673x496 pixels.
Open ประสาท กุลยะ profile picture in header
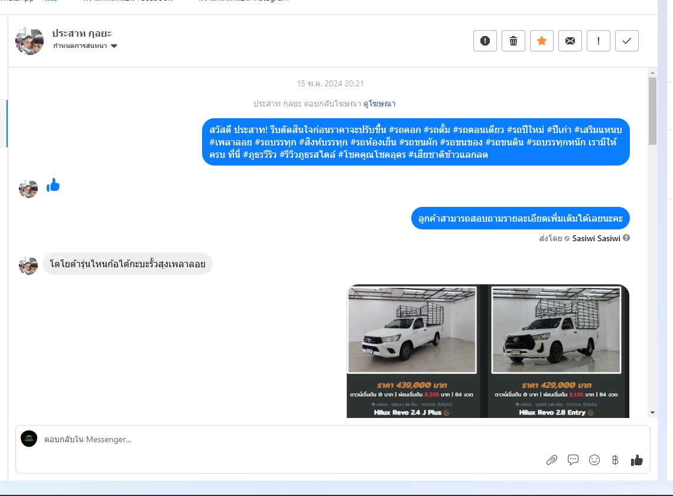30,41
